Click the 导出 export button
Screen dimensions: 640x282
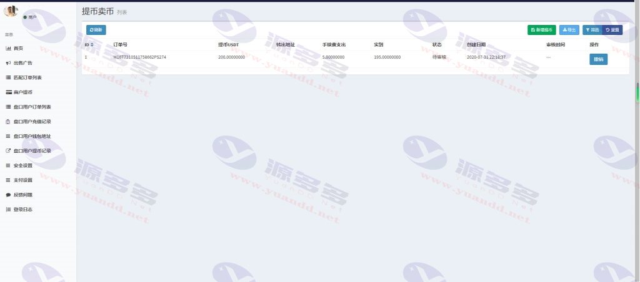click(x=569, y=30)
